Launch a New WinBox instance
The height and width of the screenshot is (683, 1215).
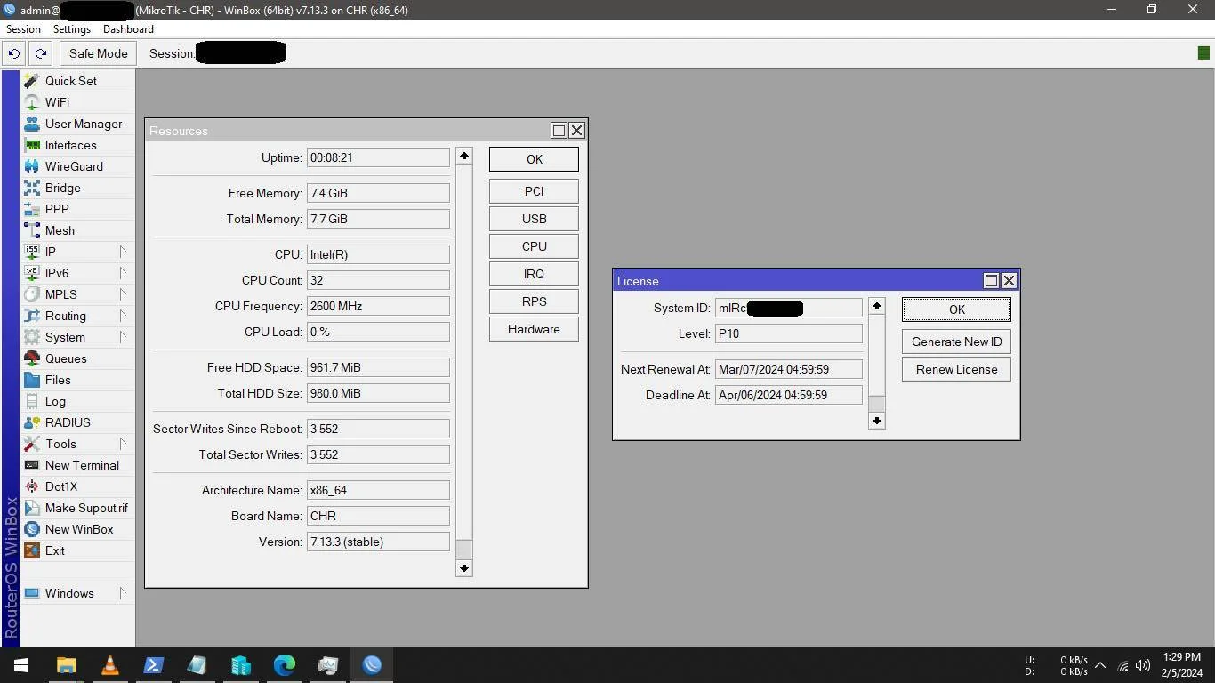click(x=77, y=529)
